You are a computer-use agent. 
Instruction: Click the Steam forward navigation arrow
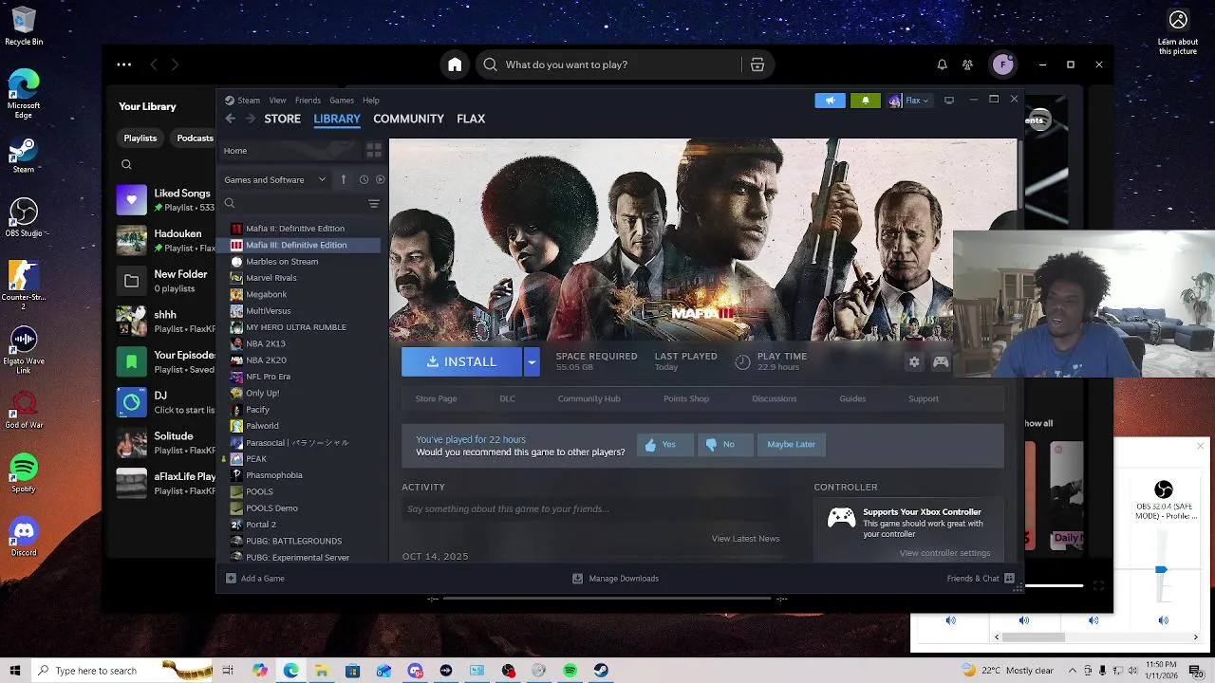(251, 119)
